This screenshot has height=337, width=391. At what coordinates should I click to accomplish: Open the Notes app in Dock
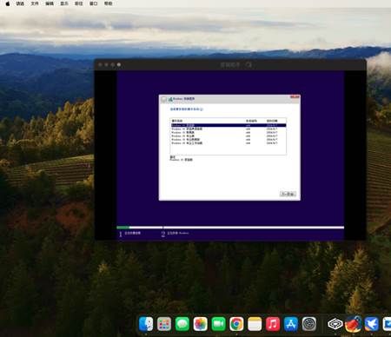point(255,324)
